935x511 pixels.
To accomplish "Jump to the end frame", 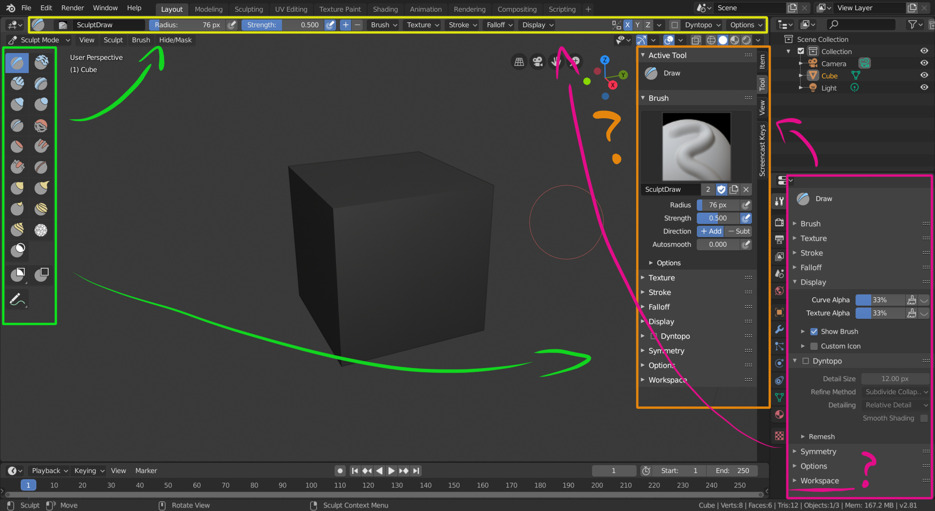I will click(416, 471).
